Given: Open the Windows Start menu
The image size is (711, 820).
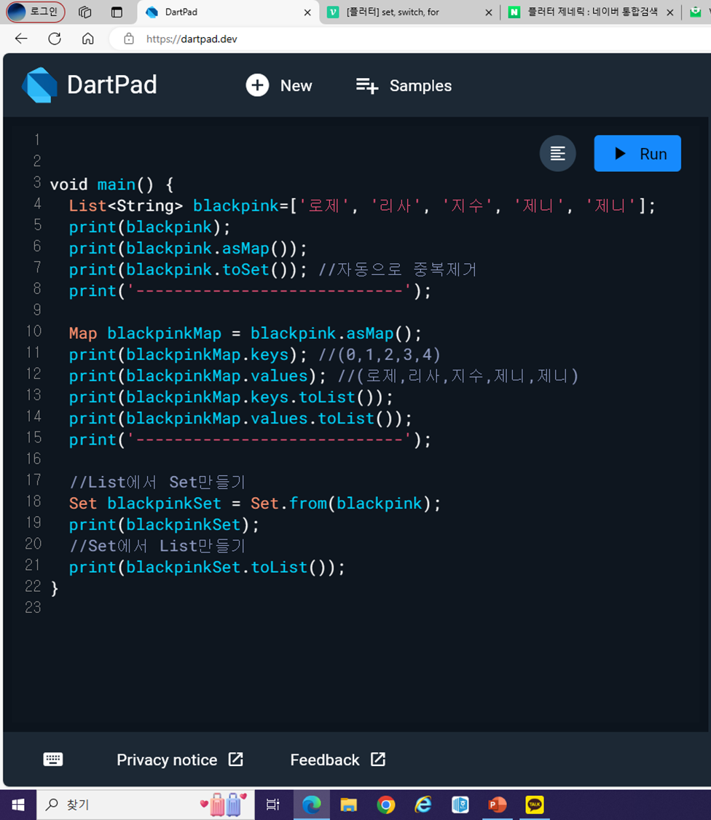Looking at the screenshot, I should point(18,805).
